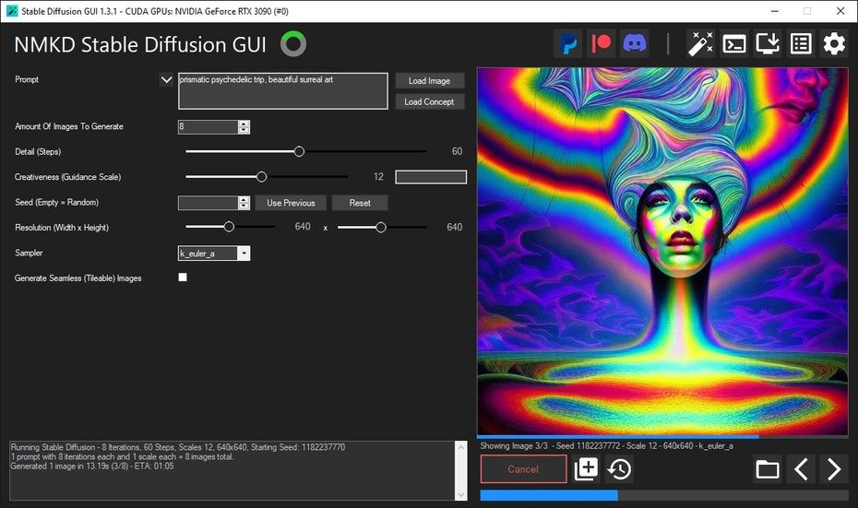
Task: Click the monitor download installer icon
Action: pos(768,43)
